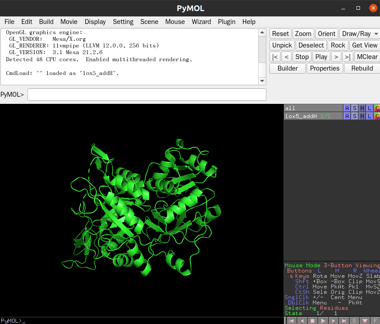The height and width of the screenshot is (324, 380).
Task: Toggle visibility of 'all' object row
Action: [x=313, y=108]
